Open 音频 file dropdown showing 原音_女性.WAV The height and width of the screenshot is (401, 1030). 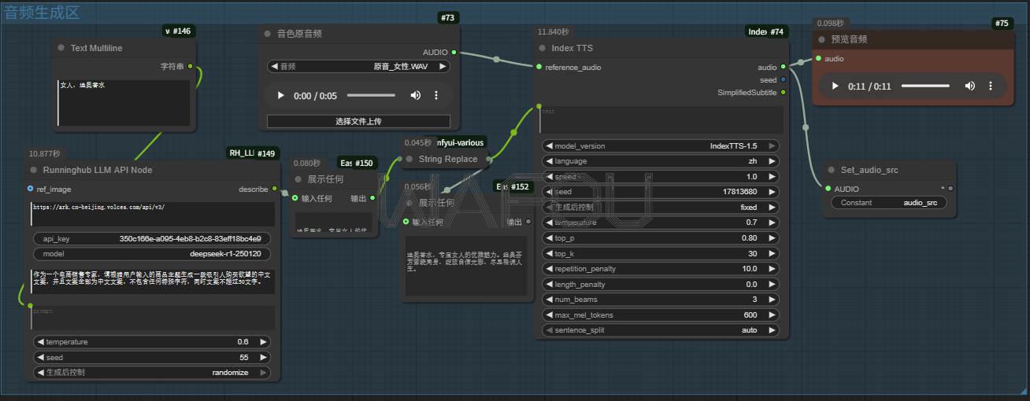point(358,67)
